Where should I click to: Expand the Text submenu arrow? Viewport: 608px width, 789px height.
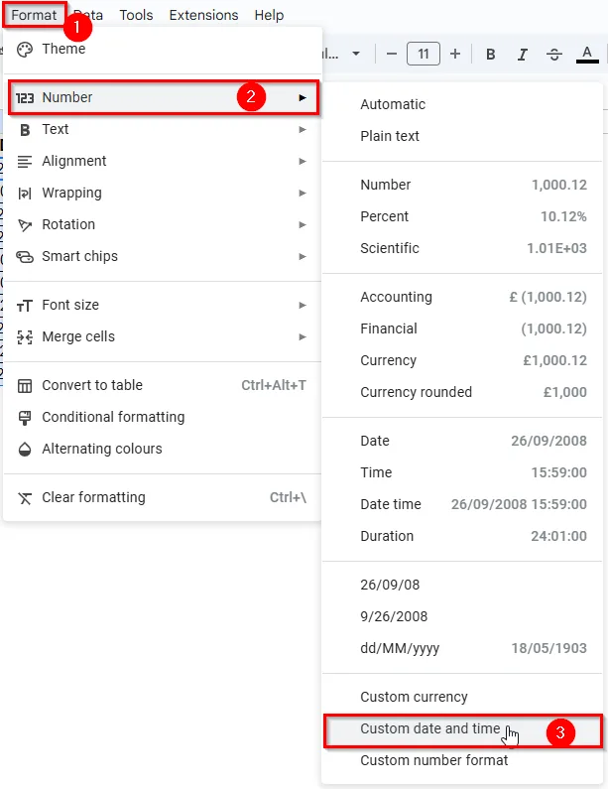tap(303, 130)
